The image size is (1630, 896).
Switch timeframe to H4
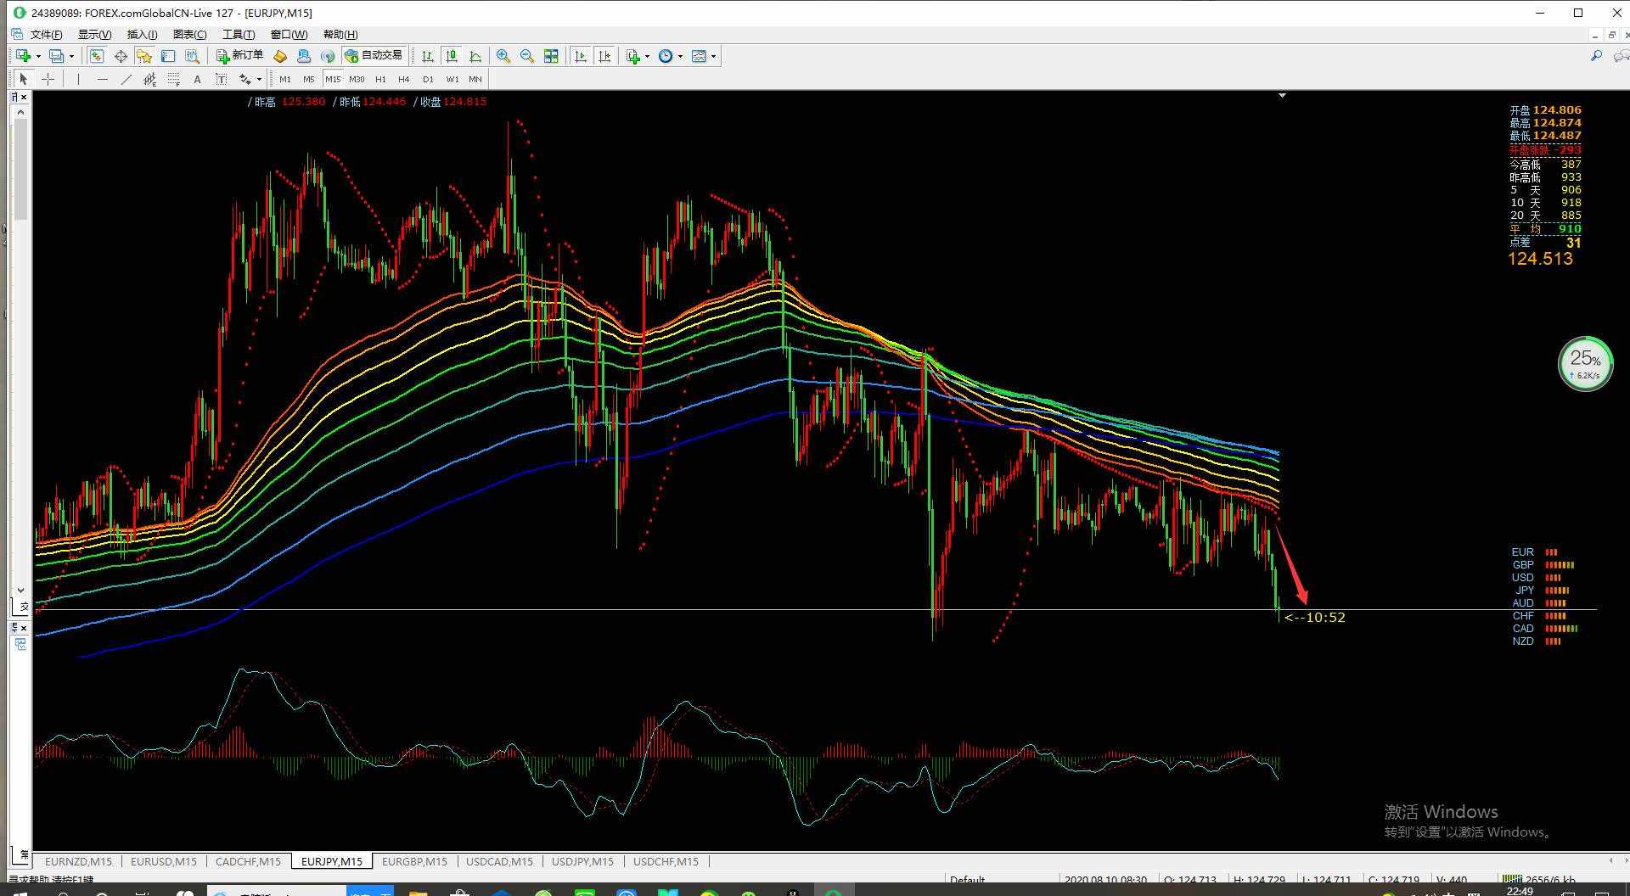point(404,79)
